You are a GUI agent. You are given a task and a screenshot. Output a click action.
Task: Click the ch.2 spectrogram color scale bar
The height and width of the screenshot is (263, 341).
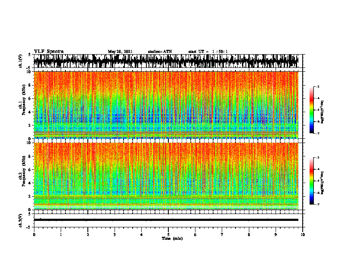312,181
